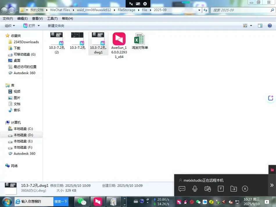276x207 pixels.
Task: Expand the arrow after File breadcrumb
Action: (x=150, y=10)
